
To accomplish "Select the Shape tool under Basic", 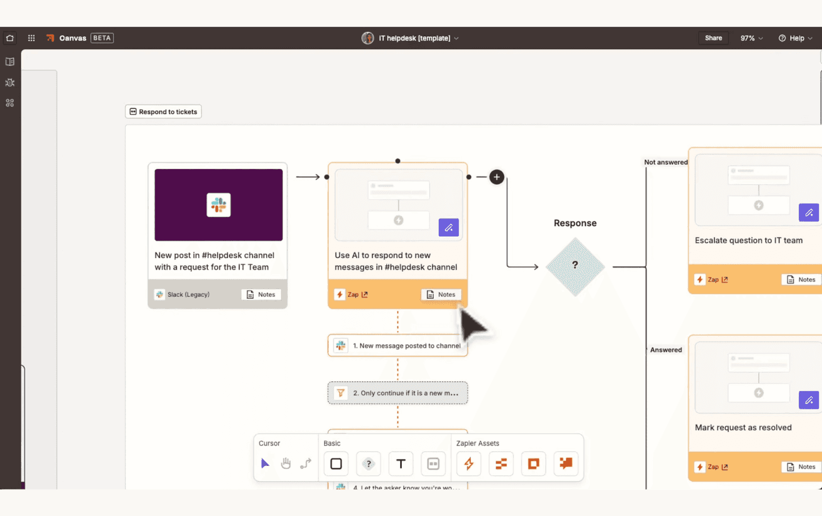I will [335, 463].
